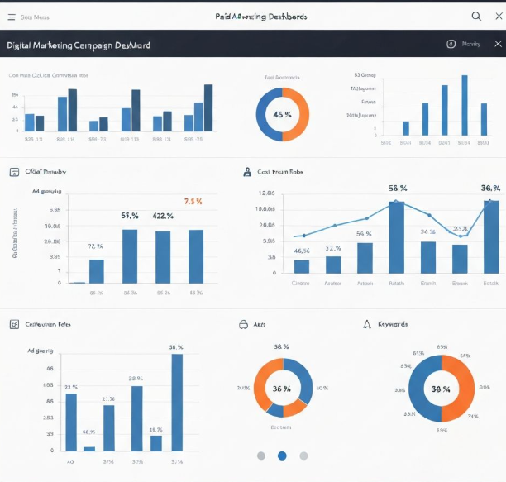506x482 pixels.
Task: Click the X icon in top bar
Action: pyautogui.click(x=497, y=17)
